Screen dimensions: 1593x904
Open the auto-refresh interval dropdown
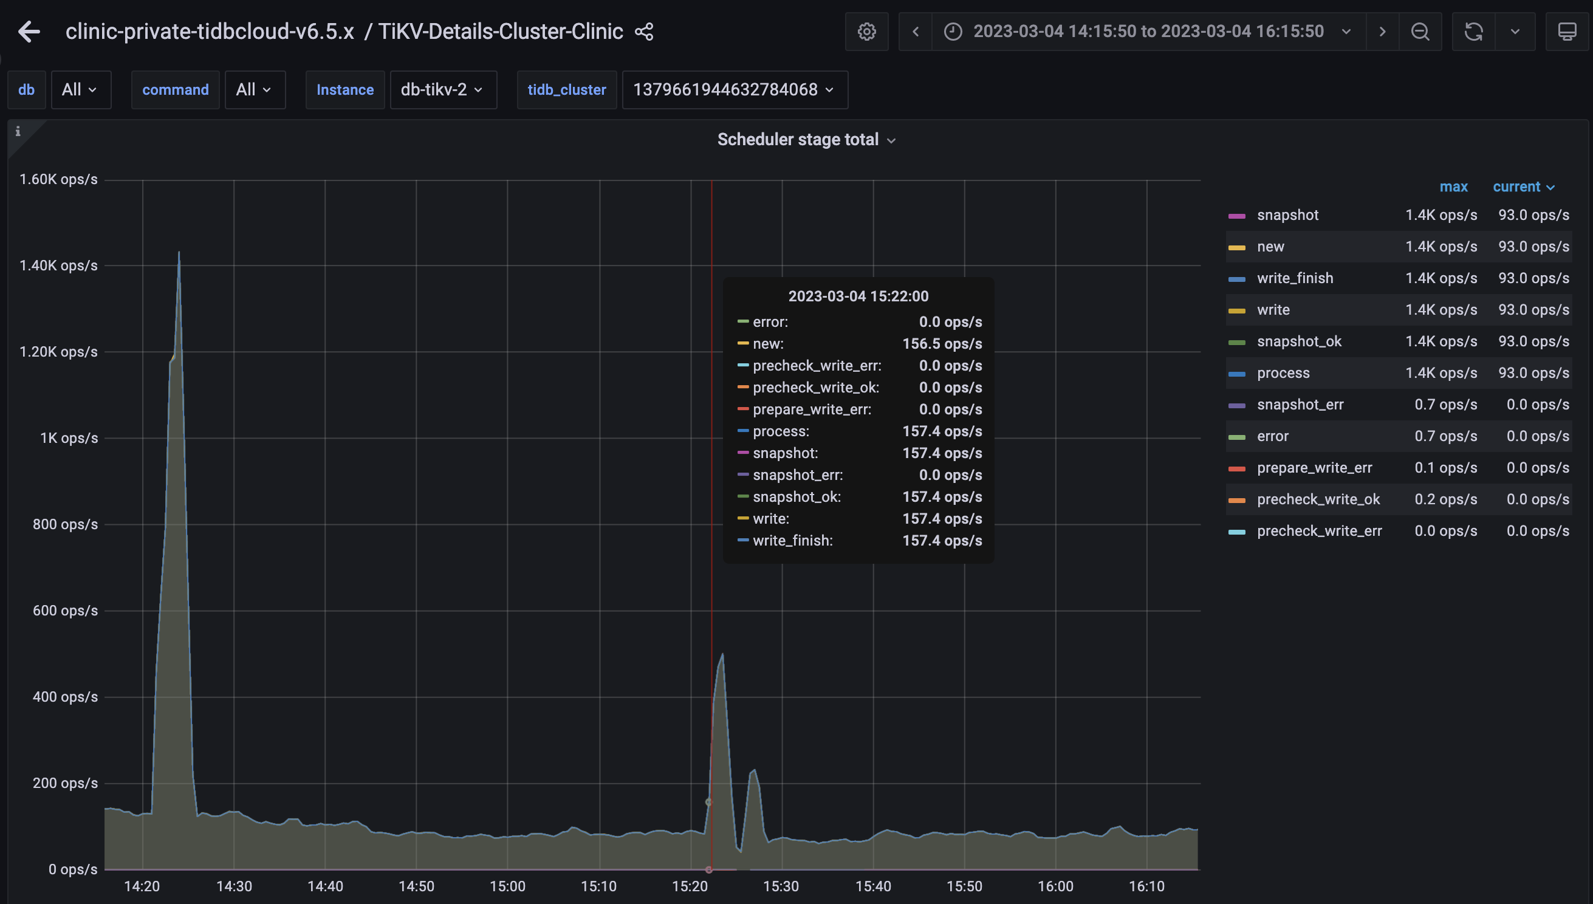[x=1515, y=31]
